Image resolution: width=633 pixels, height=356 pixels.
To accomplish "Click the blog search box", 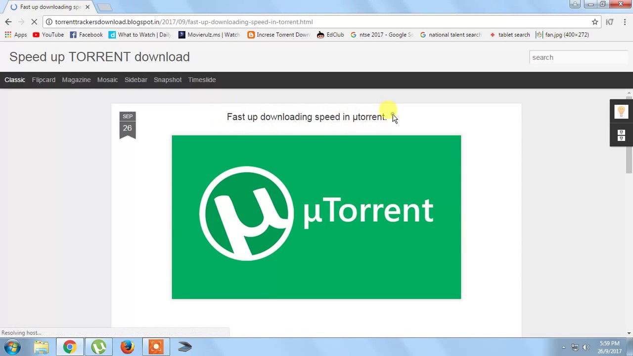I will 579,57.
